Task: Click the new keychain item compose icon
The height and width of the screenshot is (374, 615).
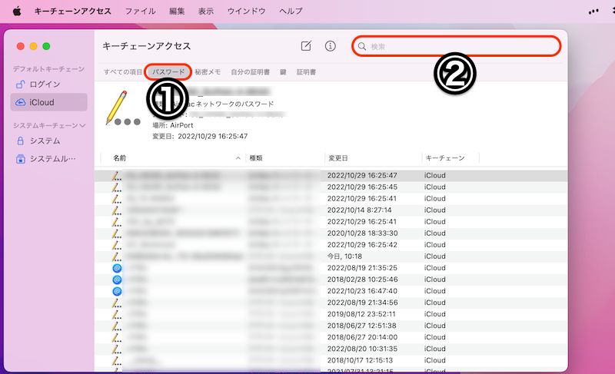Action: [306, 46]
